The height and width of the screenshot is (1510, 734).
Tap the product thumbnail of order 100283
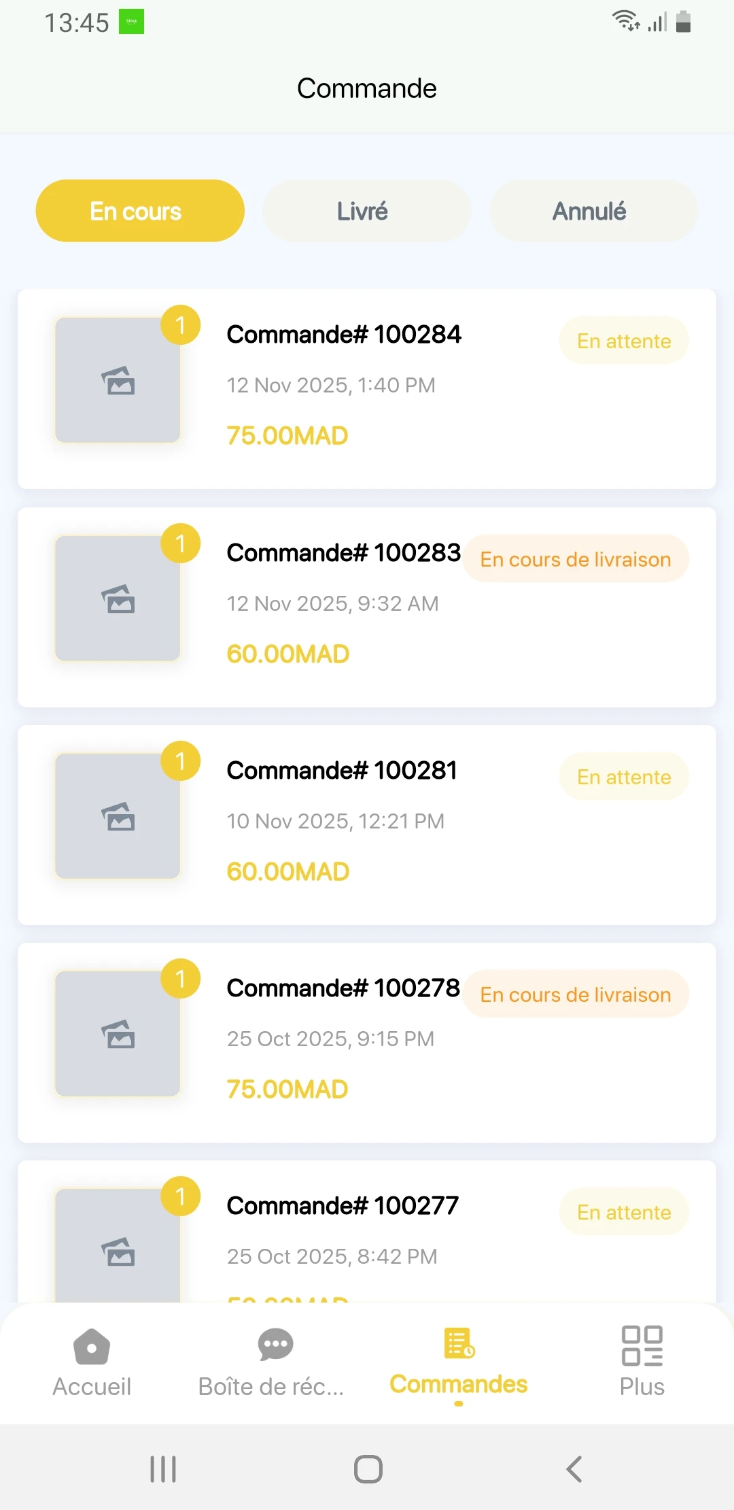118,599
